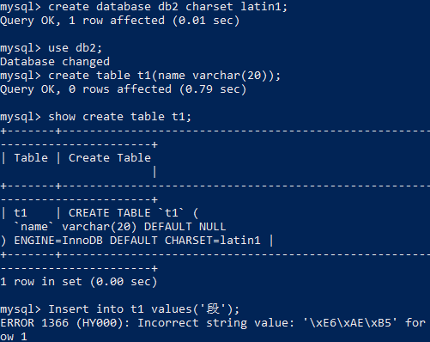430x342 pixels.
Task: Click the 'CHARSET=latin1' text in table definition
Action: coord(213,241)
